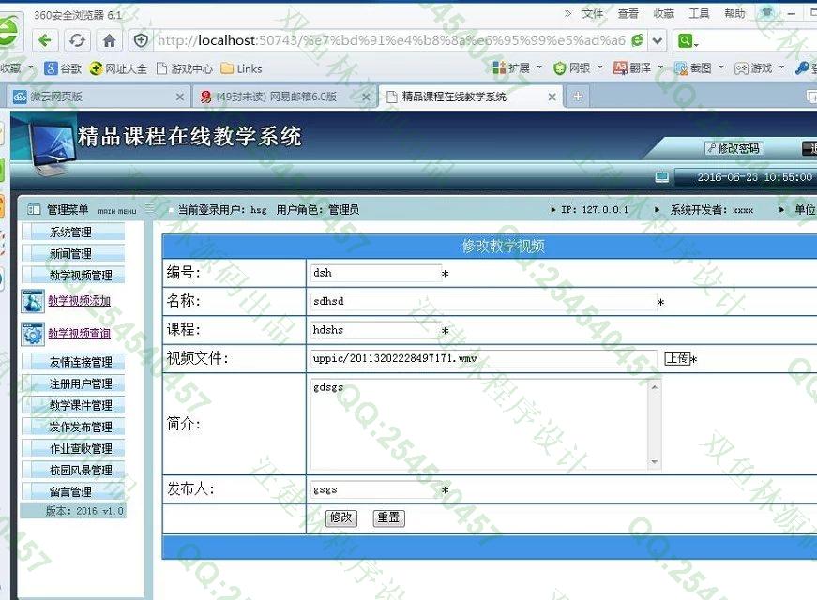Viewport: 817px width, 600px height.
Task: Click the 课程 field containing hdshs
Action: (x=376, y=330)
